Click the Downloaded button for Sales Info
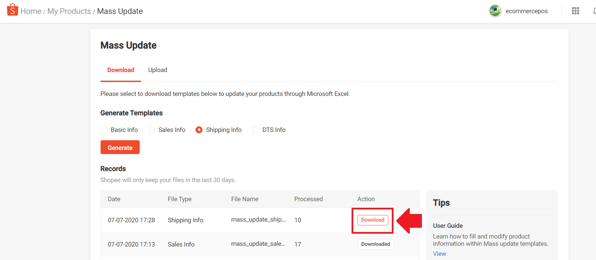Image resolution: width=596 pixels, height=260 pixels. tap(375, 244)
